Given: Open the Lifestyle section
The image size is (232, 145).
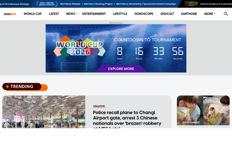Looking at the screenshot, I should [120, 14].
